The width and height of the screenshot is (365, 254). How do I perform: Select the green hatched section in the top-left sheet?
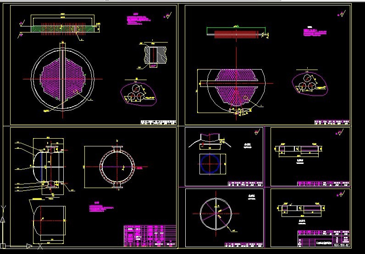pyautogui.click(x=62, y=29)
